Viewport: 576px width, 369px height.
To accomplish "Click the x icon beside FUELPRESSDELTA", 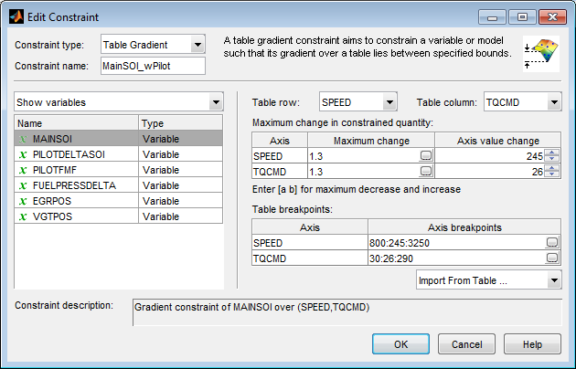I will [x=23, y=185].
